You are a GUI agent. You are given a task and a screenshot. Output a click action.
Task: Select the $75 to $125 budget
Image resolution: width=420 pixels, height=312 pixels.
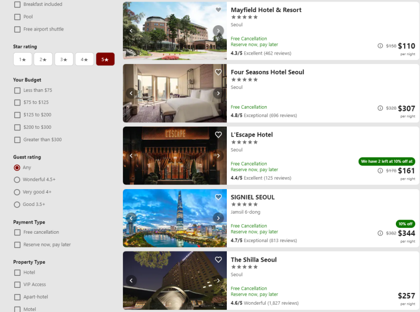point(17,102)
